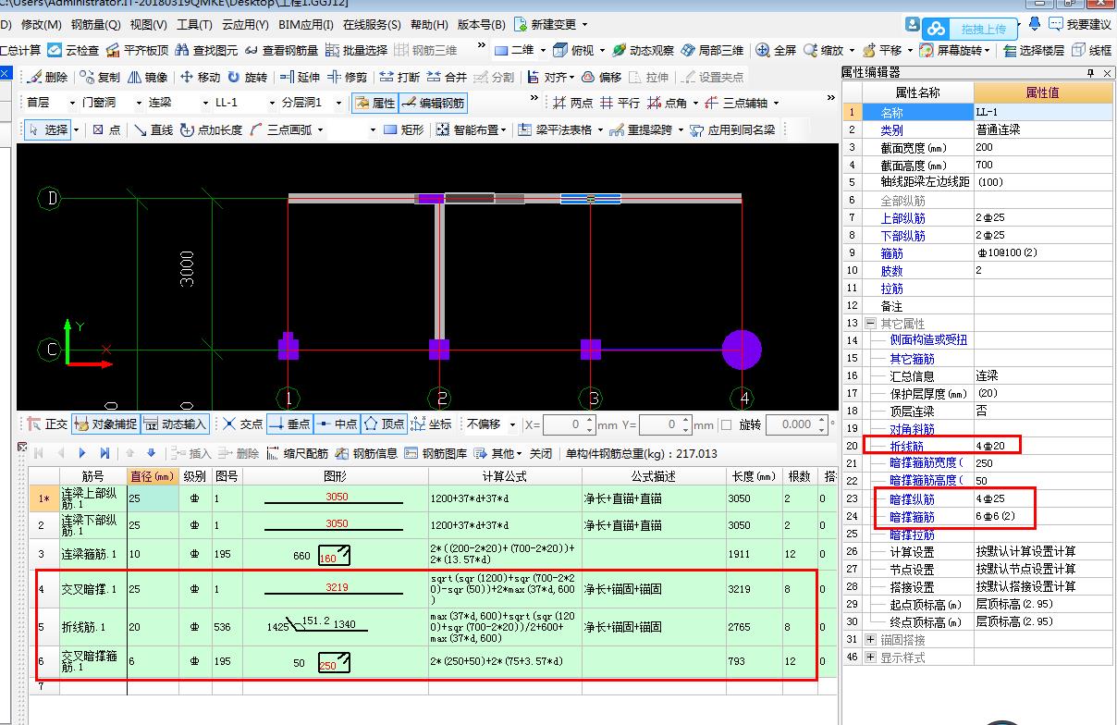Click the 旋转 rotate tool
Image resolution: width=1117 pixels, height=725 pixels.
tap(248, 77)
